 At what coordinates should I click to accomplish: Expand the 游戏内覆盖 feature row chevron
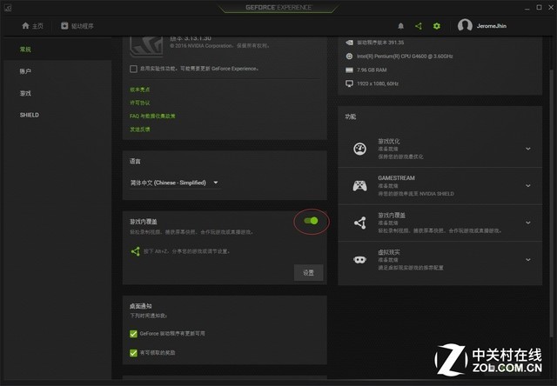pyautogui.click(x=528, y=223)
